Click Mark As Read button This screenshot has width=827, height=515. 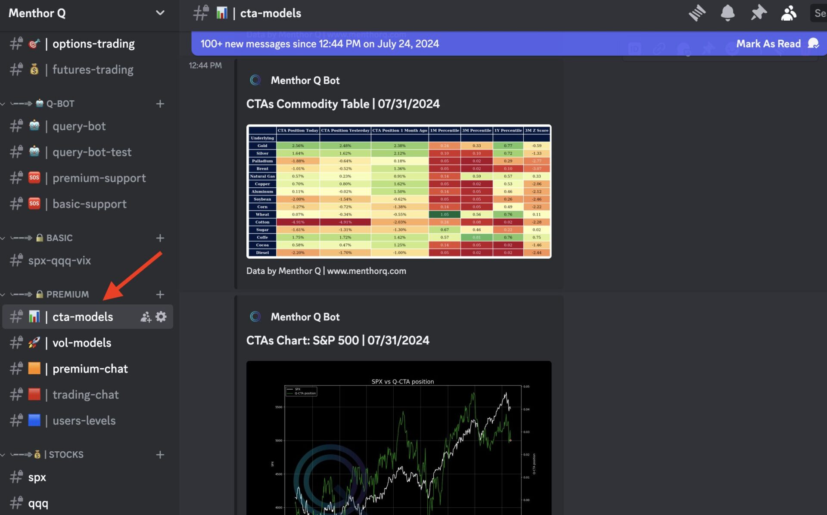tap(777, 43)
